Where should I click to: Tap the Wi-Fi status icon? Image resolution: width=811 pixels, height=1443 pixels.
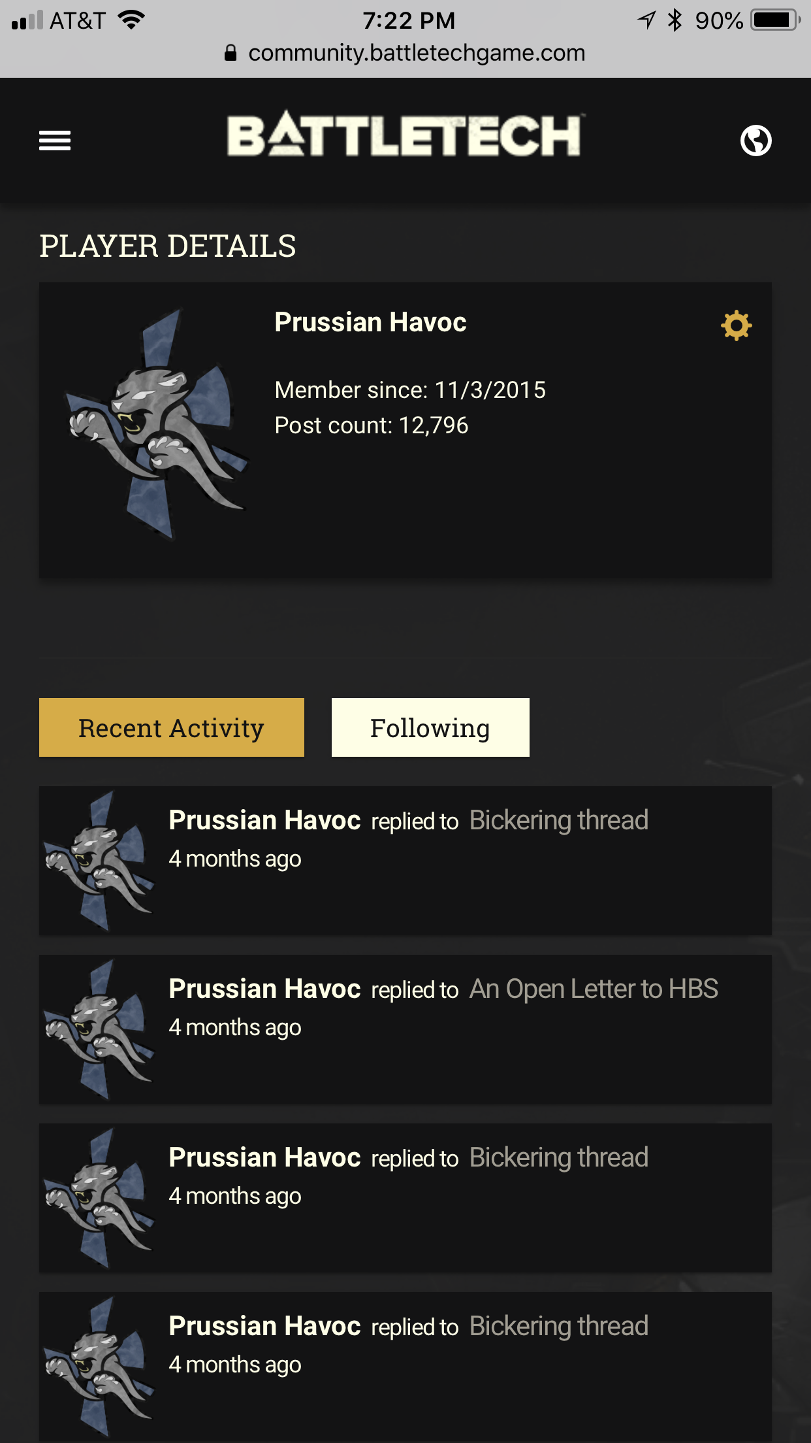point(132,20)
